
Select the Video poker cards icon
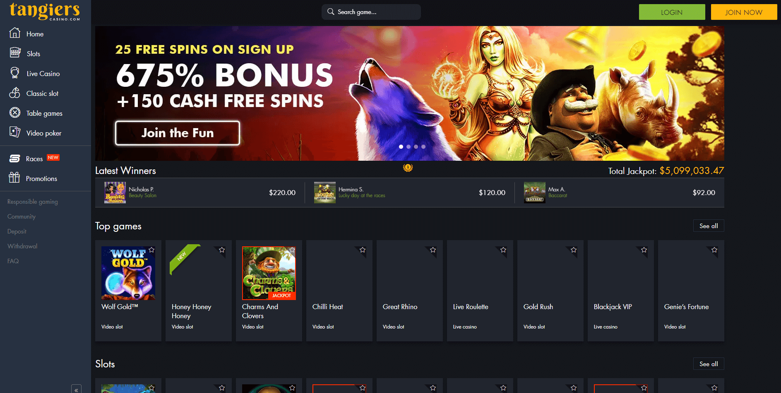click(x=15, y=132)
